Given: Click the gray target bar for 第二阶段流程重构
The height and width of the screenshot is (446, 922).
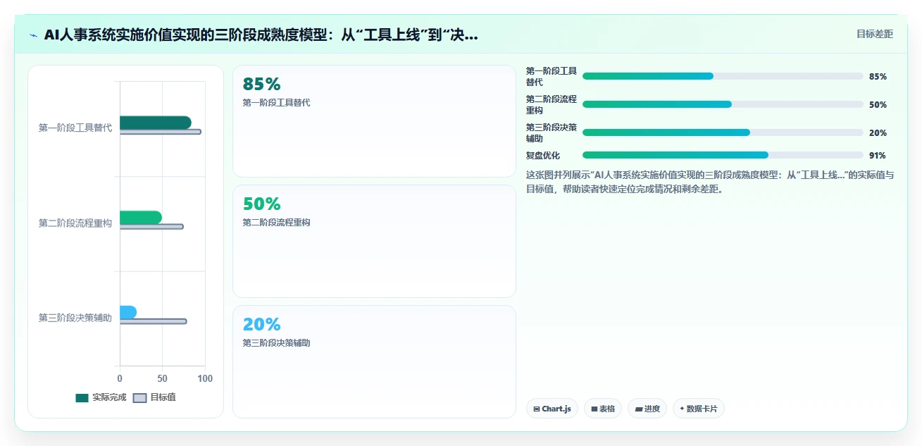Looking at the screenshot, I should 151,226.
